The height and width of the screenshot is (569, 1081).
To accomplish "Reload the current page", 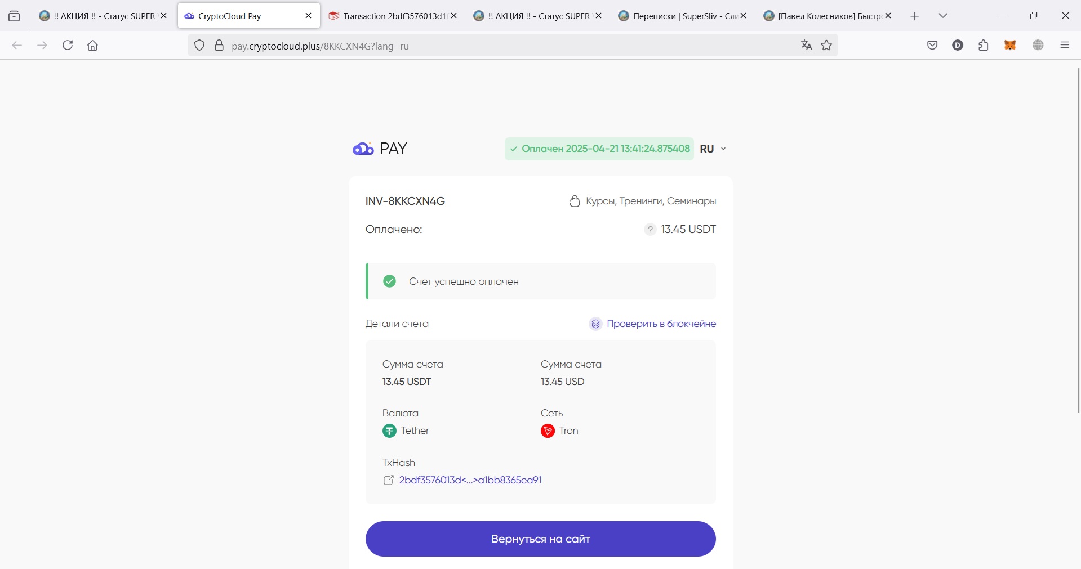I will [68, 46].
